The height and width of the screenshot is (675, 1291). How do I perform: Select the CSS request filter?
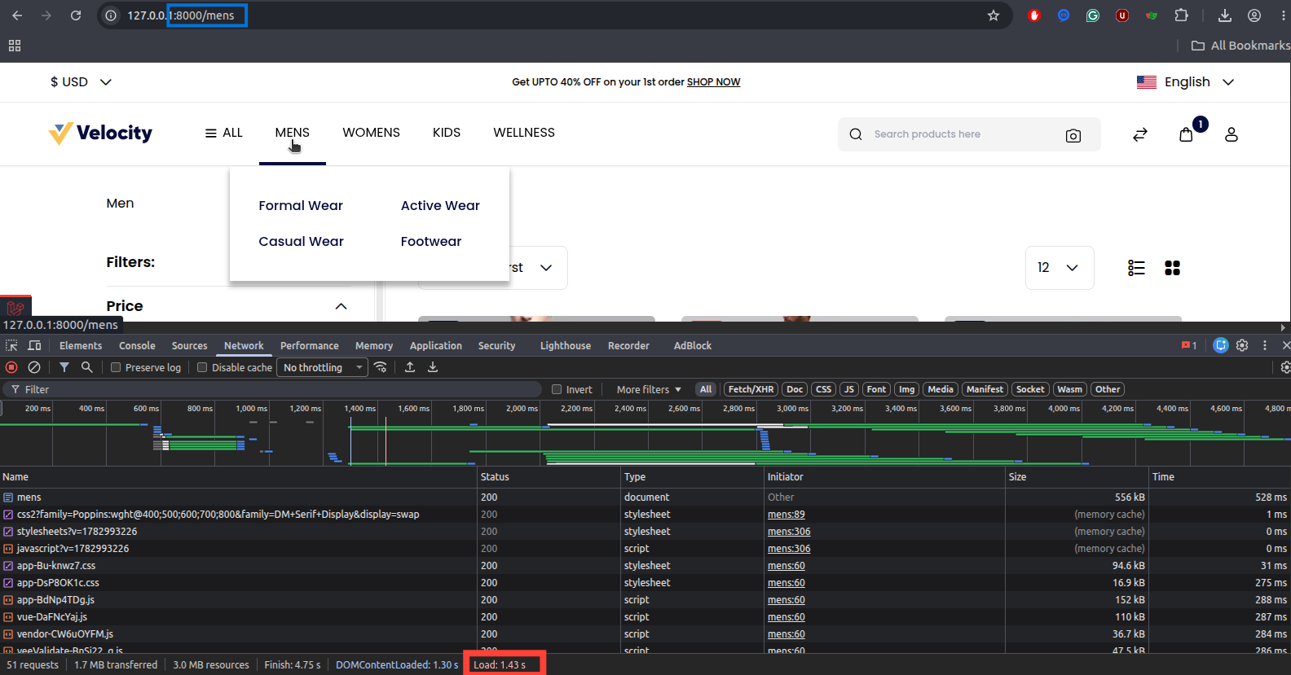click(x=824, y=389)
